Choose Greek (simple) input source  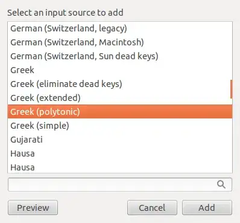[120, 126]
